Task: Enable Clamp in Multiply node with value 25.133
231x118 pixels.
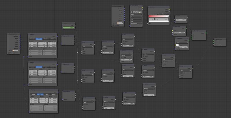Action: tap(103, 48)
